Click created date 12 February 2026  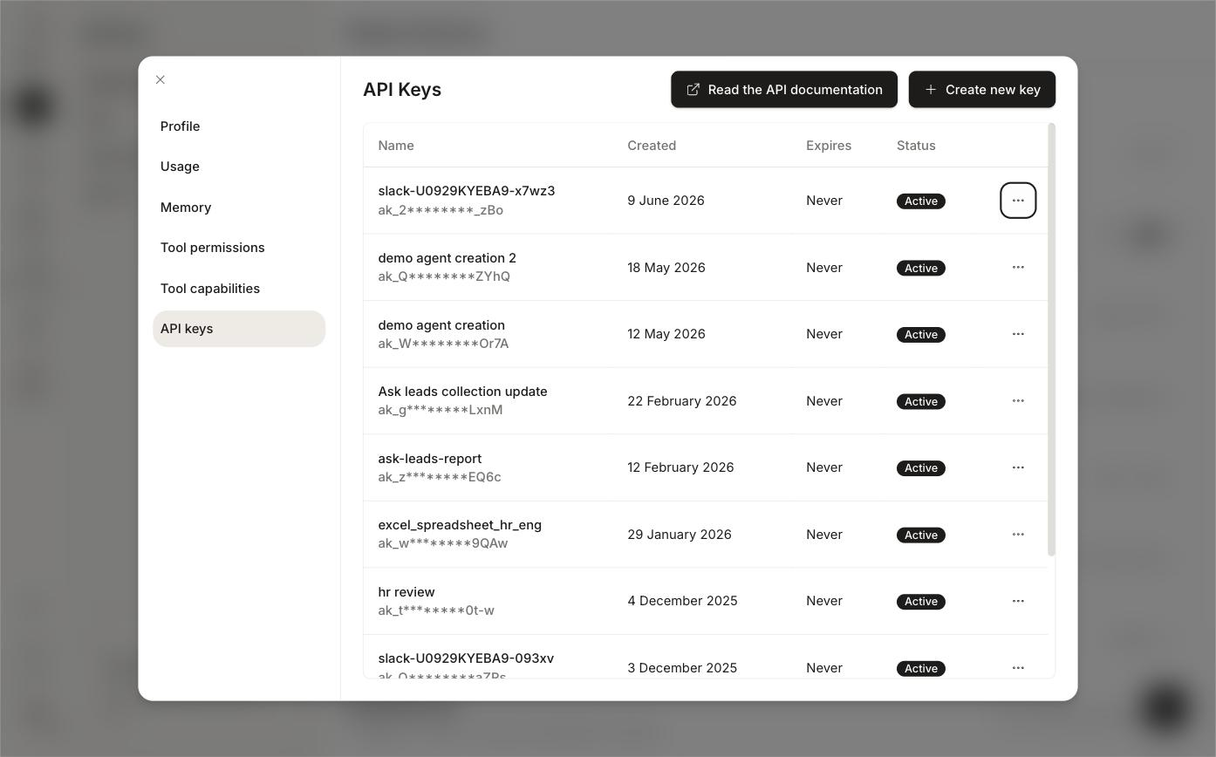[x=680, y=467]
